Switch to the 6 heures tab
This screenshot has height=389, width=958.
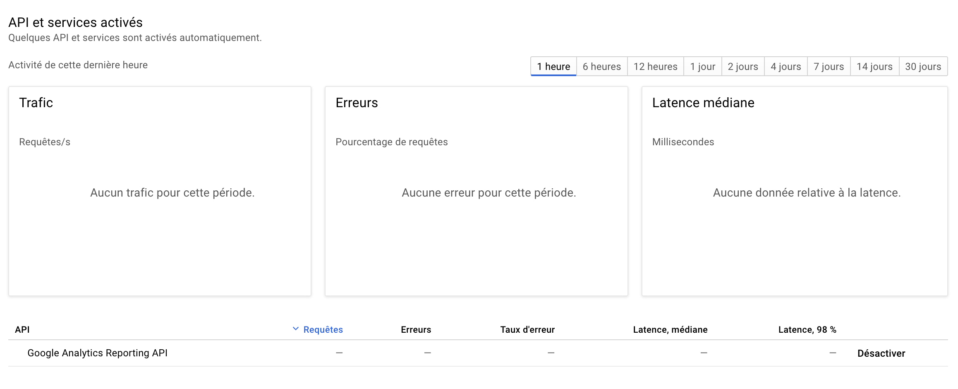point(601,67)
